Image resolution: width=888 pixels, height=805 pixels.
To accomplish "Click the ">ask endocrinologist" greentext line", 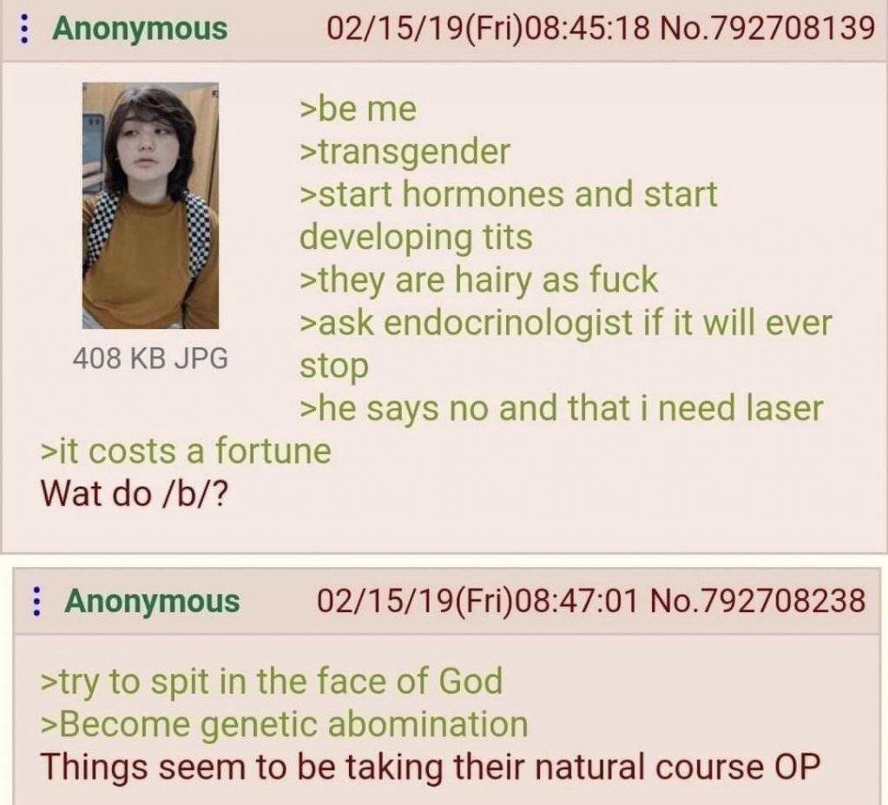I will pyautogui.click(x=565, y=344).
